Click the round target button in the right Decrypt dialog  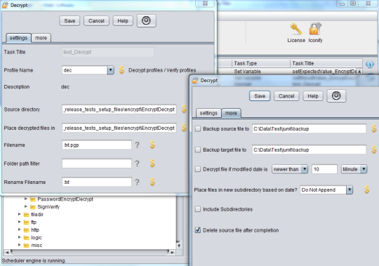pyautogui.click(x=336, y=95)
